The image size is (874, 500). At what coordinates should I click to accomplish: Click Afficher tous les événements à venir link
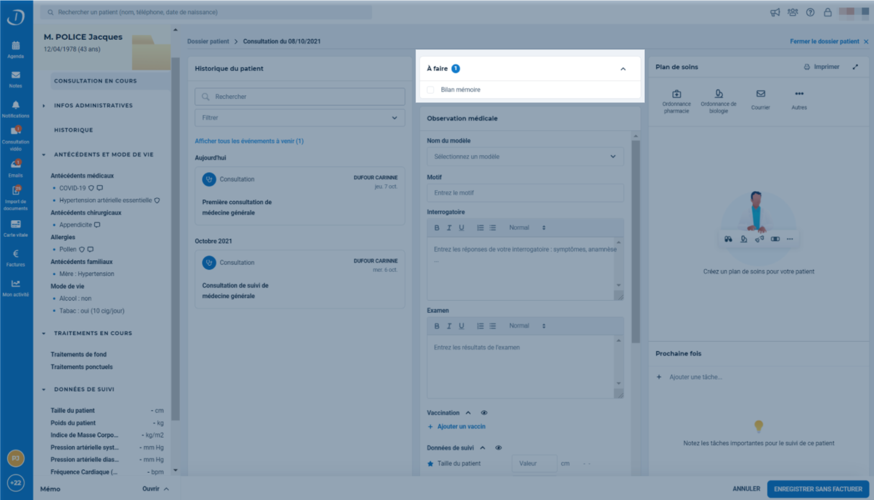pyautogui.click(x=249, y=141)
